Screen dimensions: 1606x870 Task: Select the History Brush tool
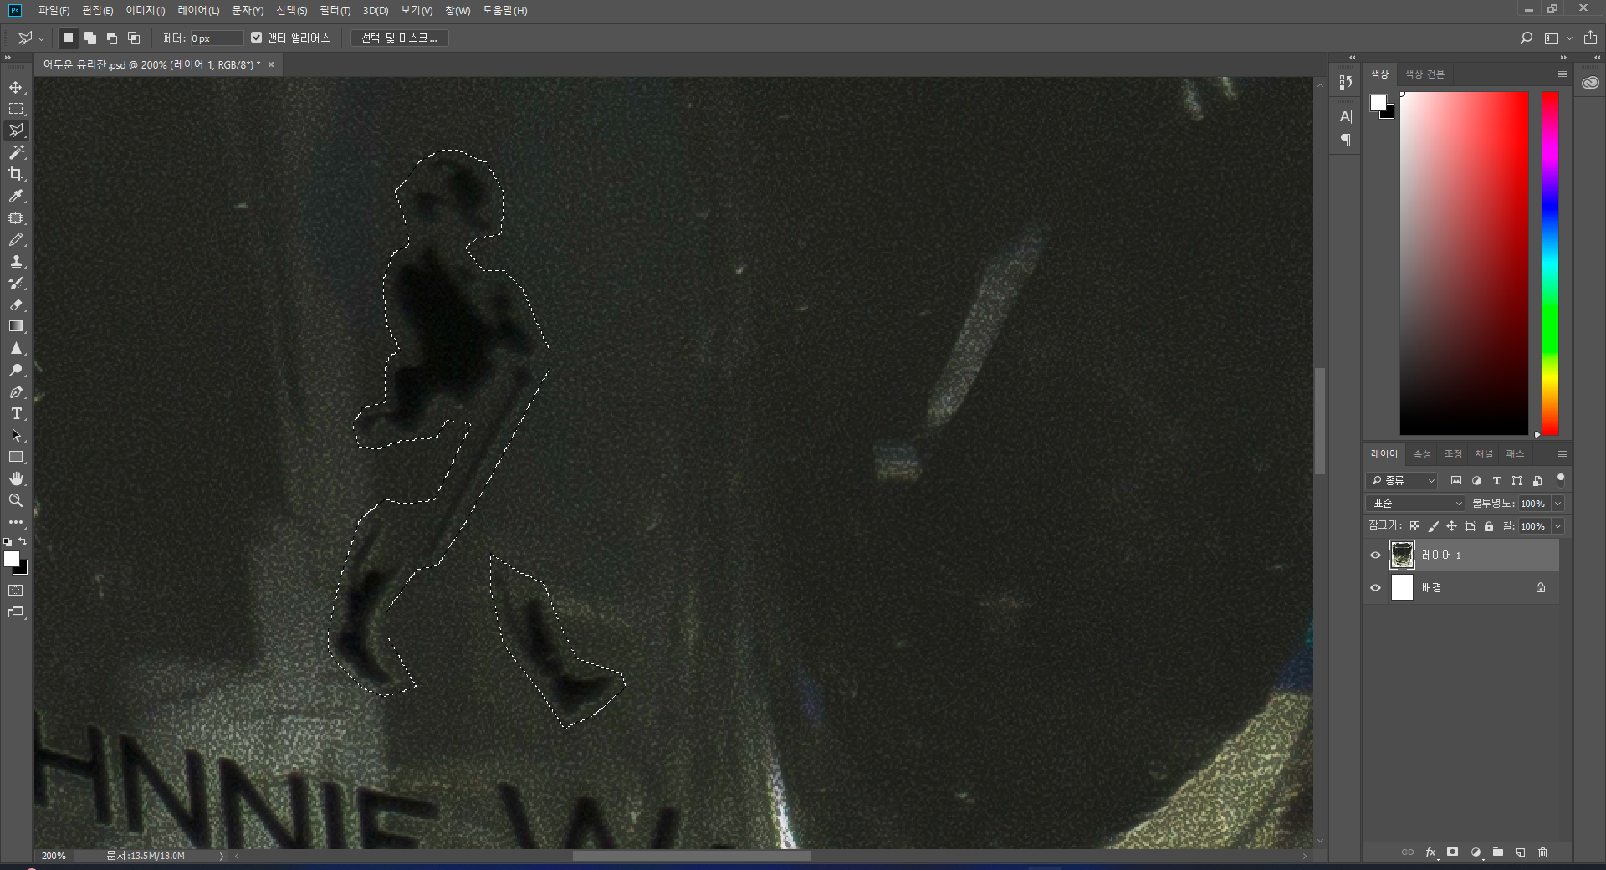[16, 283]
